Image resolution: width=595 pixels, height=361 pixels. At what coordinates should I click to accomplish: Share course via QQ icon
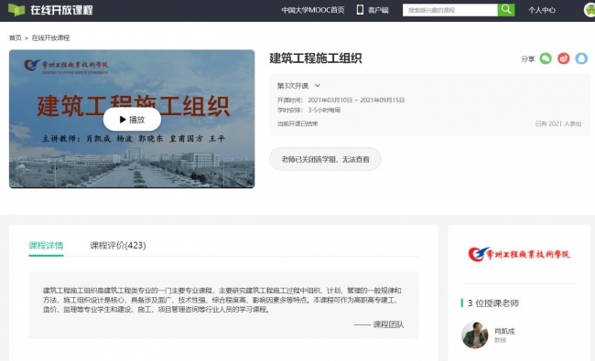point(581,58)
